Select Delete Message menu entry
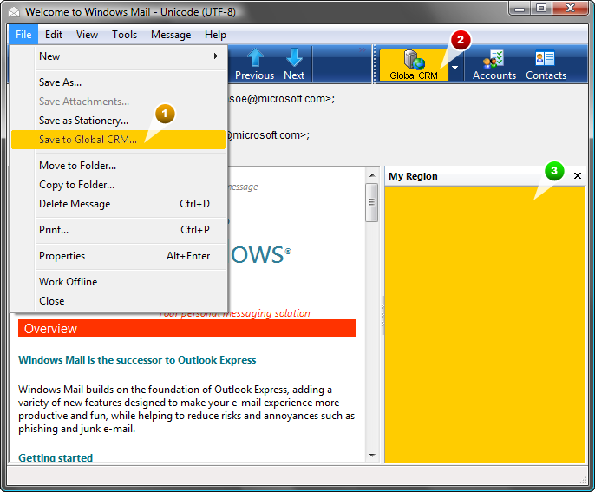The width and height of the screenshot is (595, 492). coord(118,204)
